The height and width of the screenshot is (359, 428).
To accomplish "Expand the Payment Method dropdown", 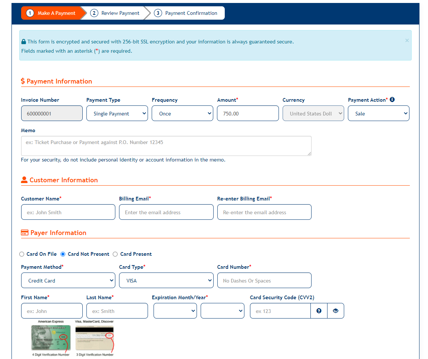I will (68, 281).
